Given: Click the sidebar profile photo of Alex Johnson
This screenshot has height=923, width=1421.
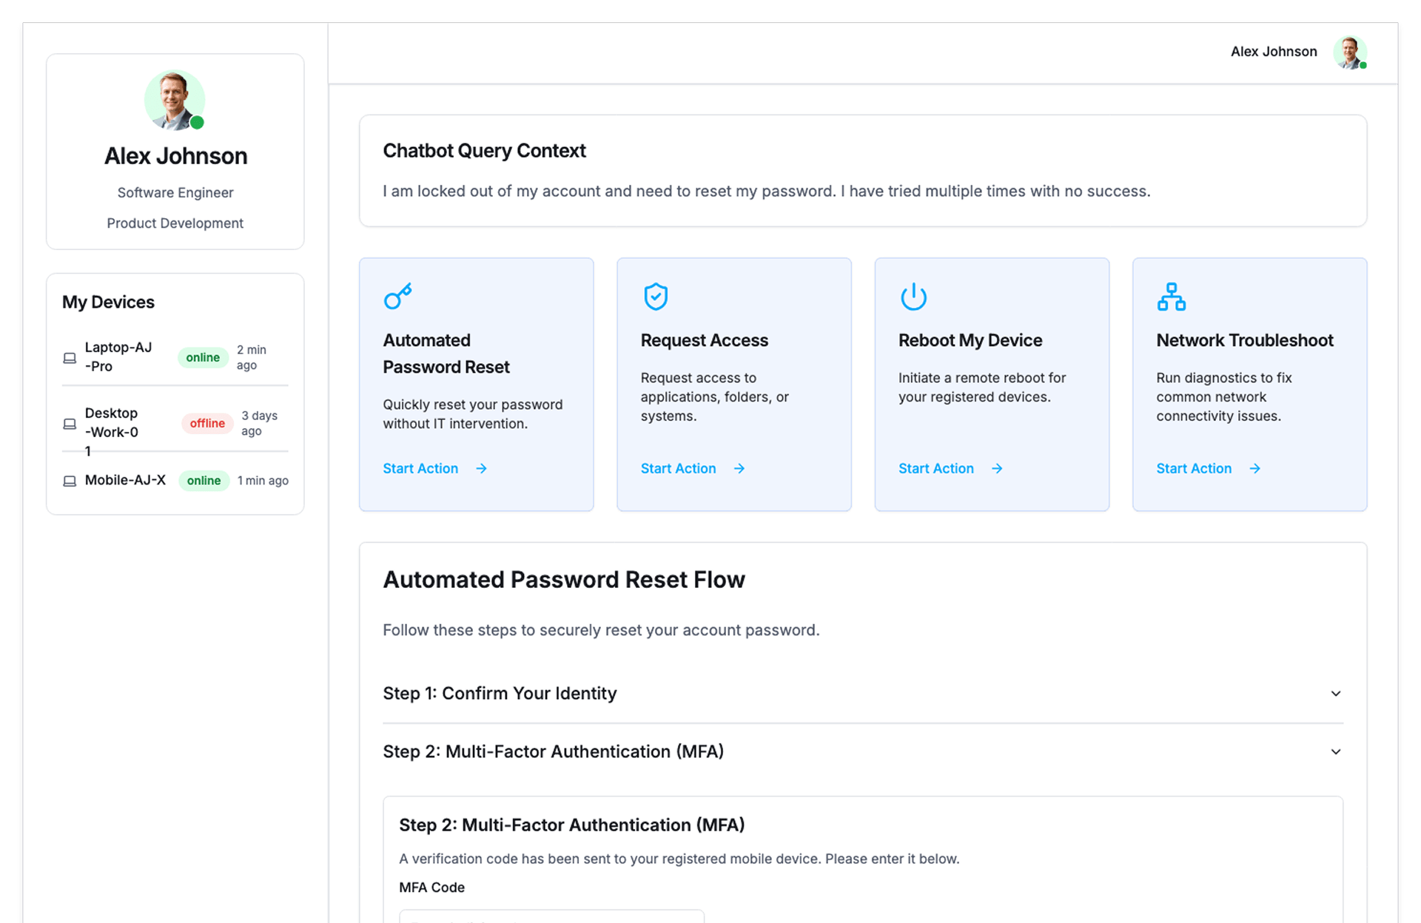Looking at the screenshot, I should pos(175,101).
